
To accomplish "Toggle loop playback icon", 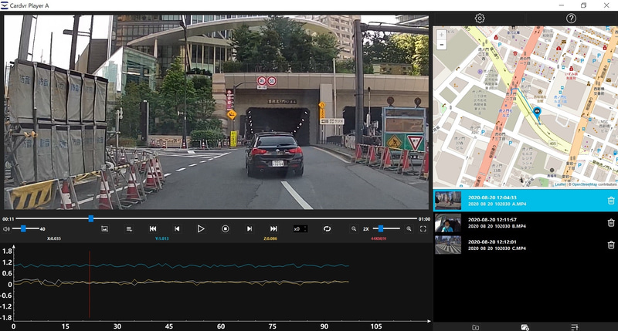I will [327, 228].
